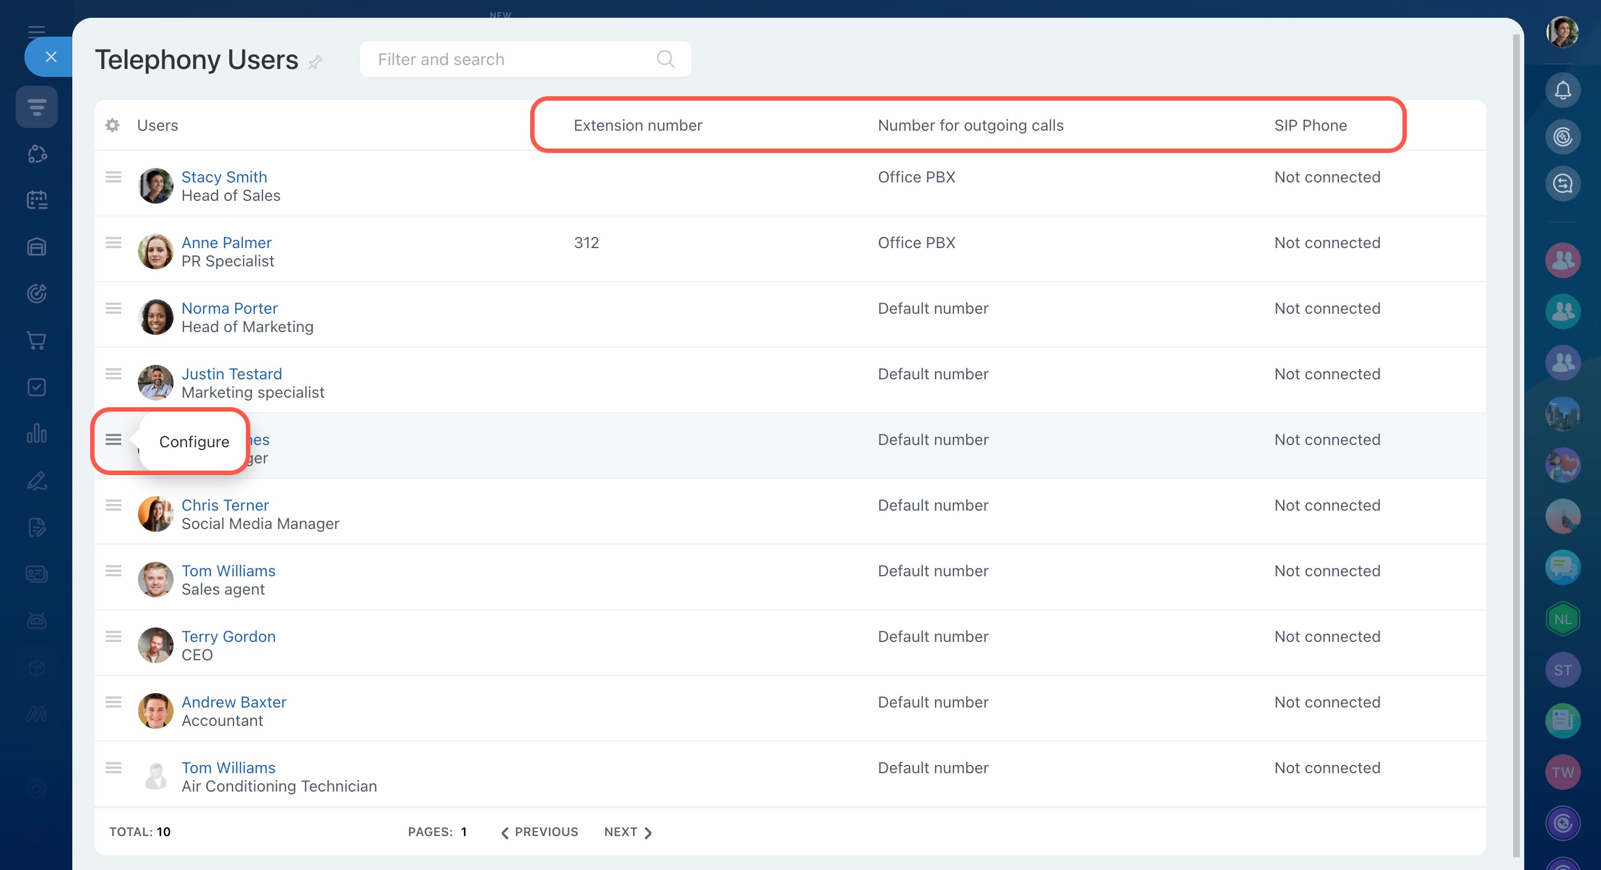
Task: Click the search magnifier icon
Action: (x=665, y=59)
